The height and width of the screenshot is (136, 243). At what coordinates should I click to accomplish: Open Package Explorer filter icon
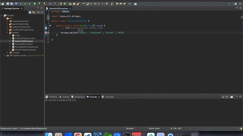(38, 12)
